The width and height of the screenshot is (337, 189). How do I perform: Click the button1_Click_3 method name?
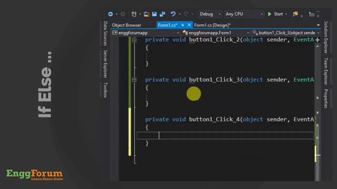(x=214, y=80)
